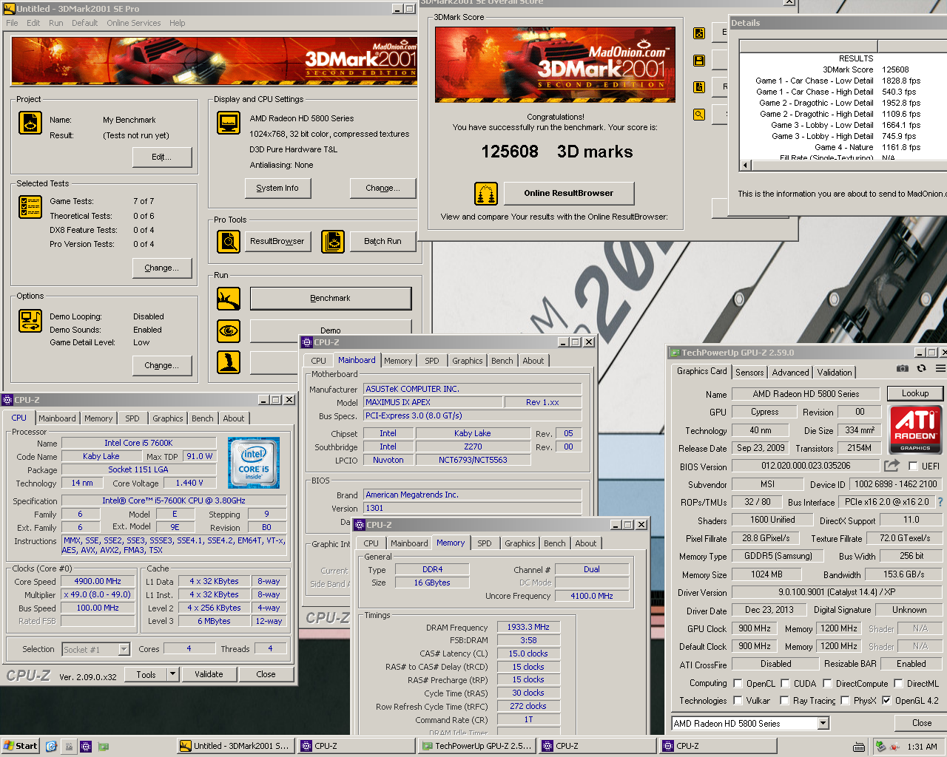Click the CPU-Z quick launch icon on taskbar
The height and width of the screenshot is (757, 947).
tap(86, 746)
